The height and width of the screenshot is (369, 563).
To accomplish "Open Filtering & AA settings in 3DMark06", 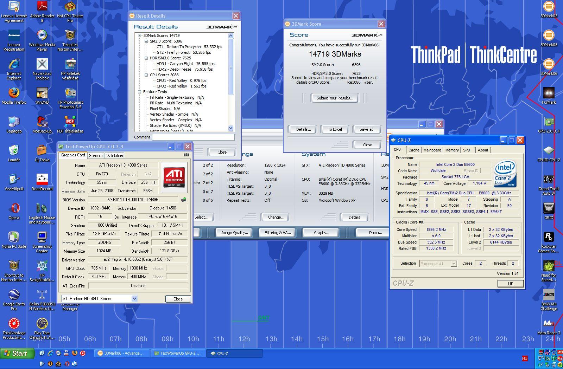I will (x=278, y=233).
